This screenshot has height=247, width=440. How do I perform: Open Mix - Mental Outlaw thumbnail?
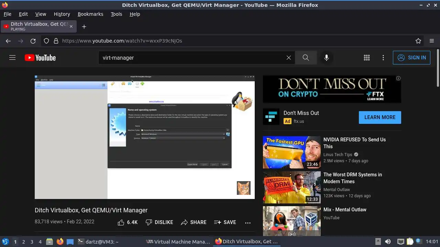point(292,221)
